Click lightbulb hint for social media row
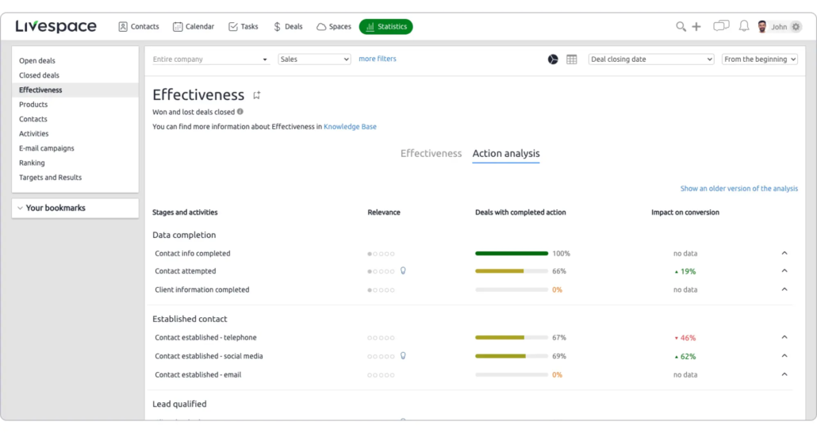Image resolution: width=817 pixels, height=433 pixels. point(403,356)
